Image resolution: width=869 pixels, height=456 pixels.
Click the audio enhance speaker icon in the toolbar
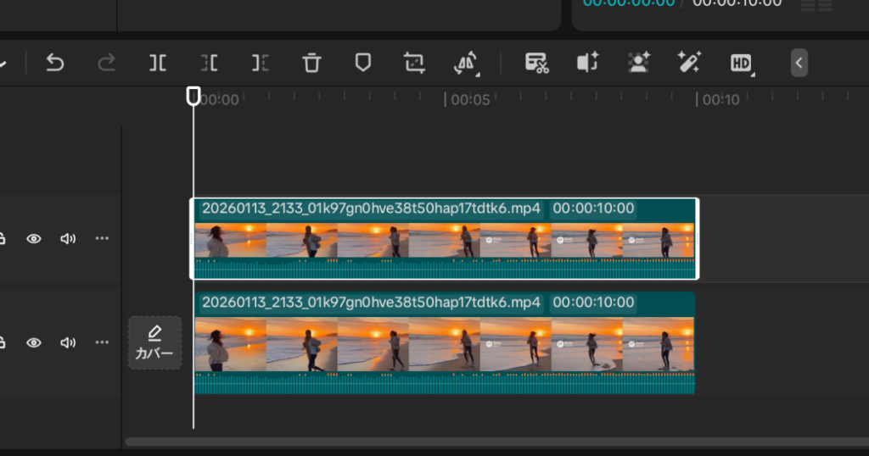(587, 63)
